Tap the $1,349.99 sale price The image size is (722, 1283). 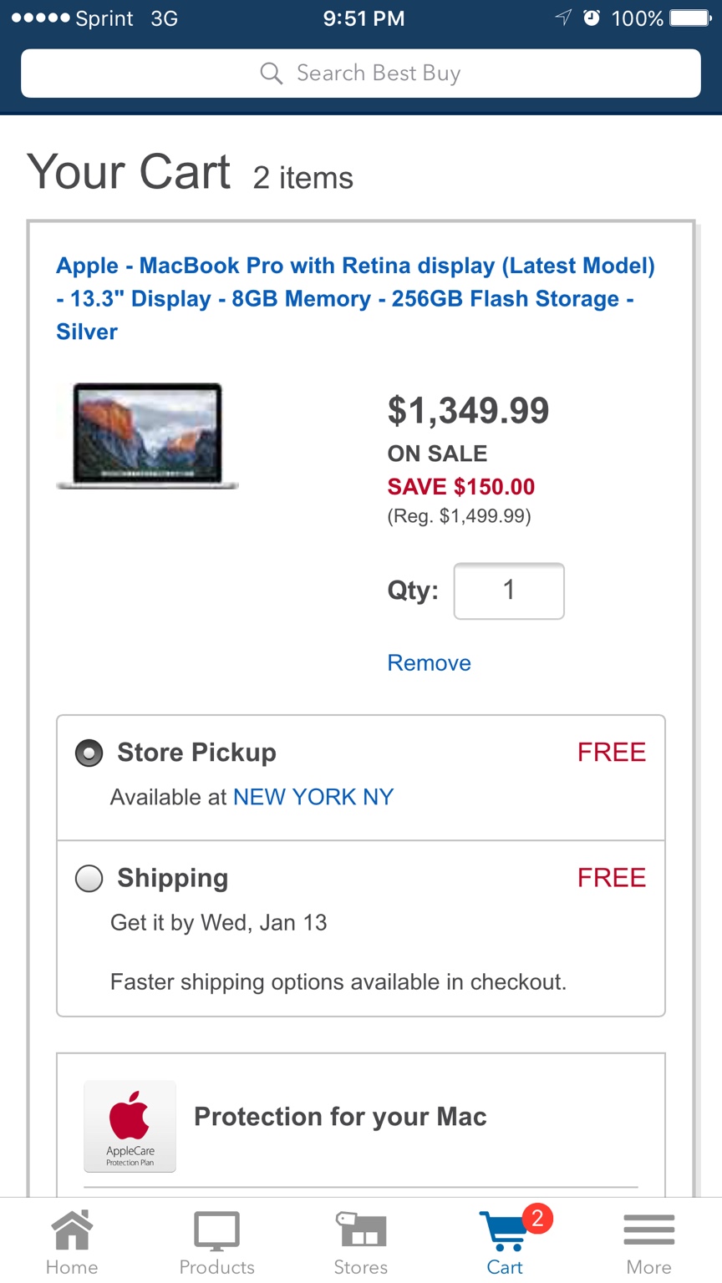[468, 410]
